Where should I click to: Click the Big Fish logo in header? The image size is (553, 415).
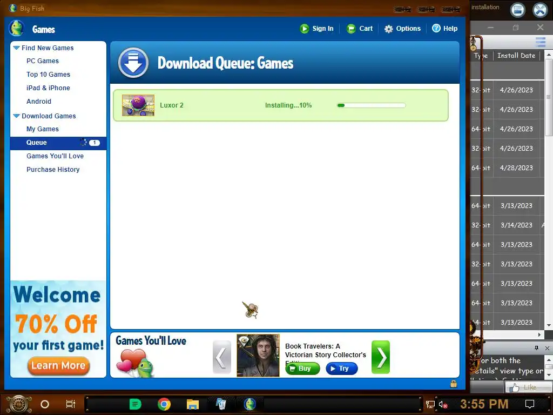(x=16, y=28)
